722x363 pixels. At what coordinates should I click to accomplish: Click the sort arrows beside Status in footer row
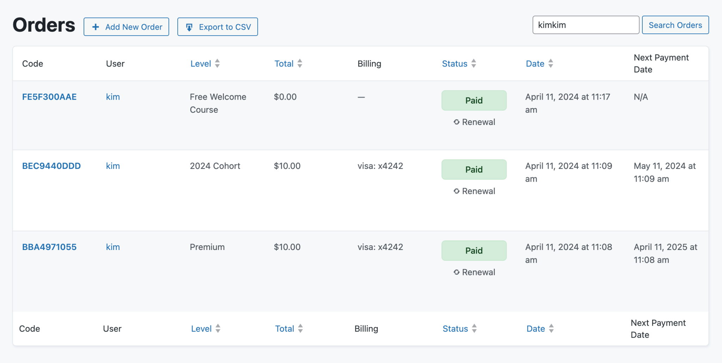coord(474,328)
